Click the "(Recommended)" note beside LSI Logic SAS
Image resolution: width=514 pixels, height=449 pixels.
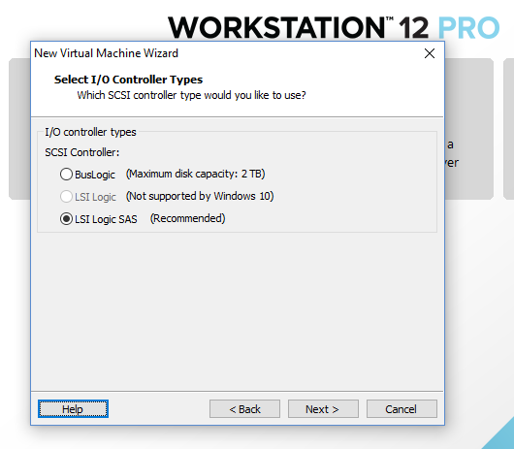(187, 218)
